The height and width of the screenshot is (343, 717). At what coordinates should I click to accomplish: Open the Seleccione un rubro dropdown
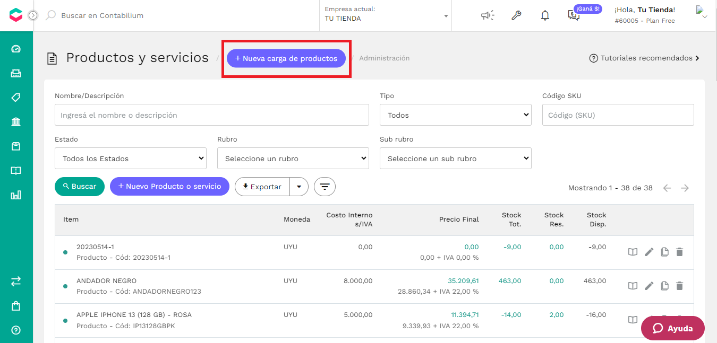point(293,159)
